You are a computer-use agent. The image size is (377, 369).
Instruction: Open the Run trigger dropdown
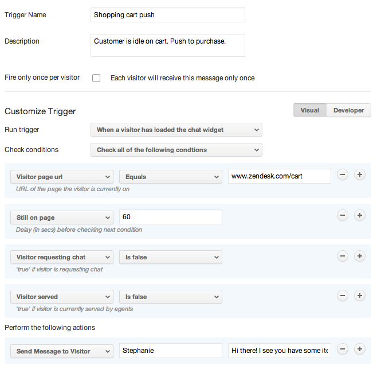tap(176, 130)
